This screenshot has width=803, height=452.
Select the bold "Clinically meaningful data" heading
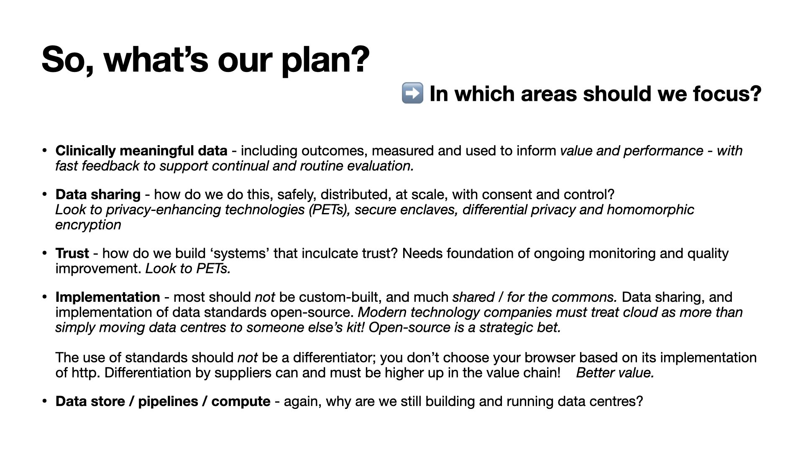[141, 151]
